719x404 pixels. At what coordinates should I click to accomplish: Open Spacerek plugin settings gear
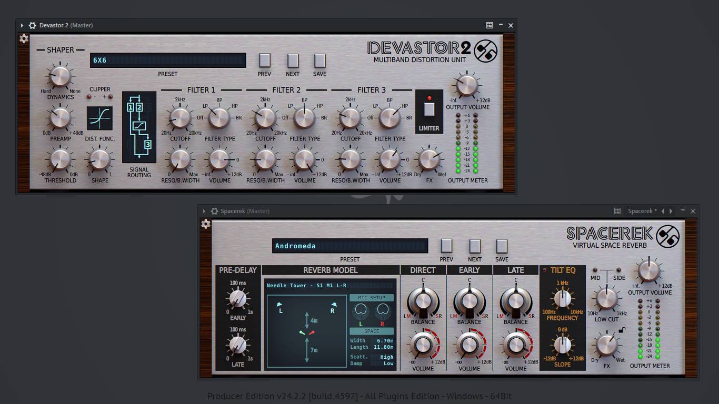(x=206, y=224)
